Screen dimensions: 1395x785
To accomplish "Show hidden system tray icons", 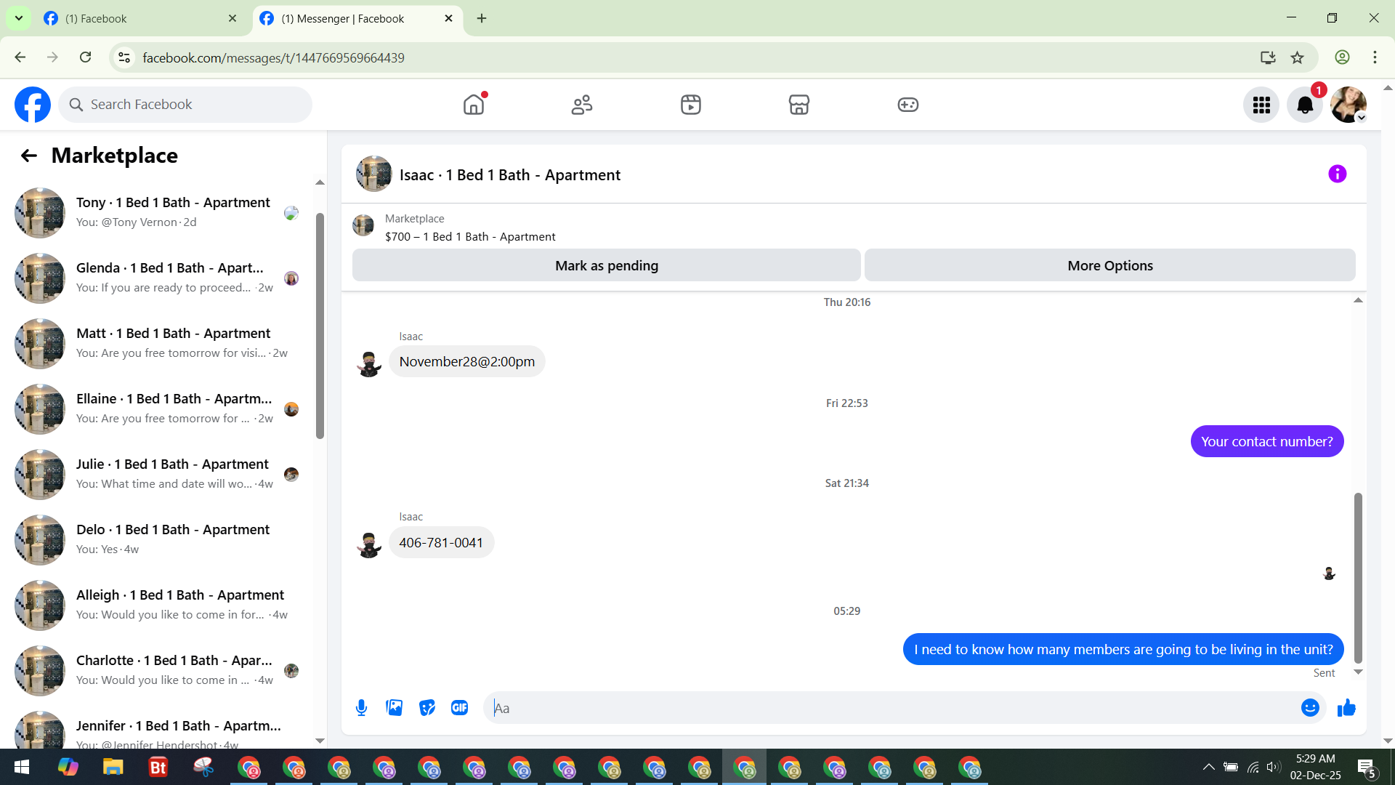I will pyautogui.click(x=1208, y=767).
